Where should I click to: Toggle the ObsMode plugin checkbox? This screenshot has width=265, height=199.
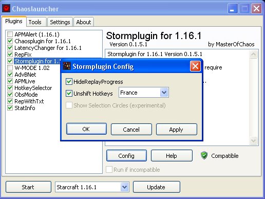(10, 95)
